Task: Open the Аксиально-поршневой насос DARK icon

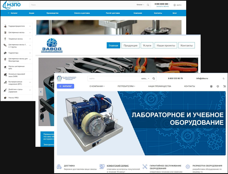Action: tap(5, 75)
